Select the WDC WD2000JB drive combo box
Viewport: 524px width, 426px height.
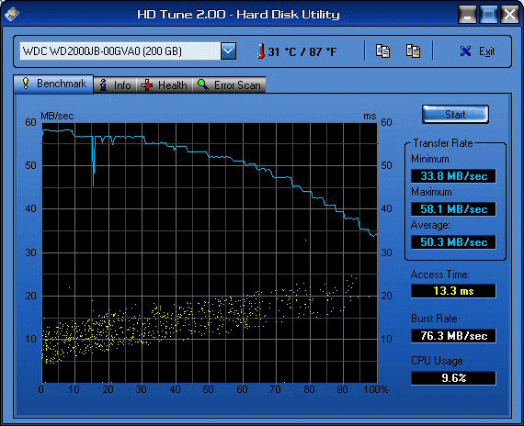coord(128,51)
